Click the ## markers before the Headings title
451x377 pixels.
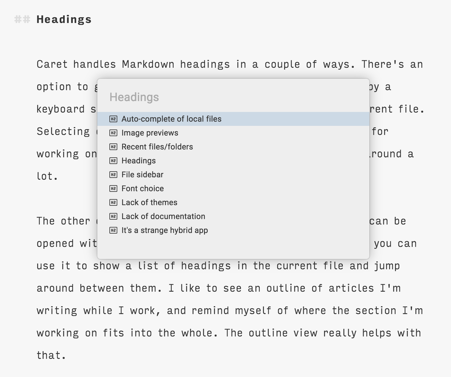tap(22, 19)
